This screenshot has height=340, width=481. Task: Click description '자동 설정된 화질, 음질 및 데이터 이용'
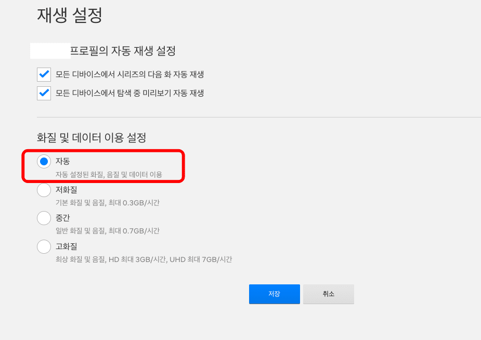(x=109, y=175)
